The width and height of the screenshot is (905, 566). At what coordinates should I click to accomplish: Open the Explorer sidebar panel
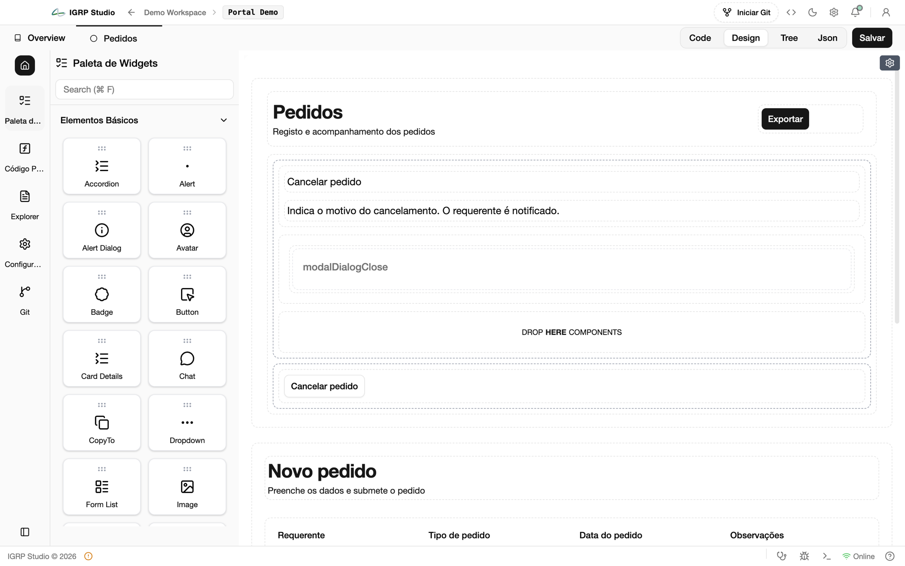(x=25, y=205)
